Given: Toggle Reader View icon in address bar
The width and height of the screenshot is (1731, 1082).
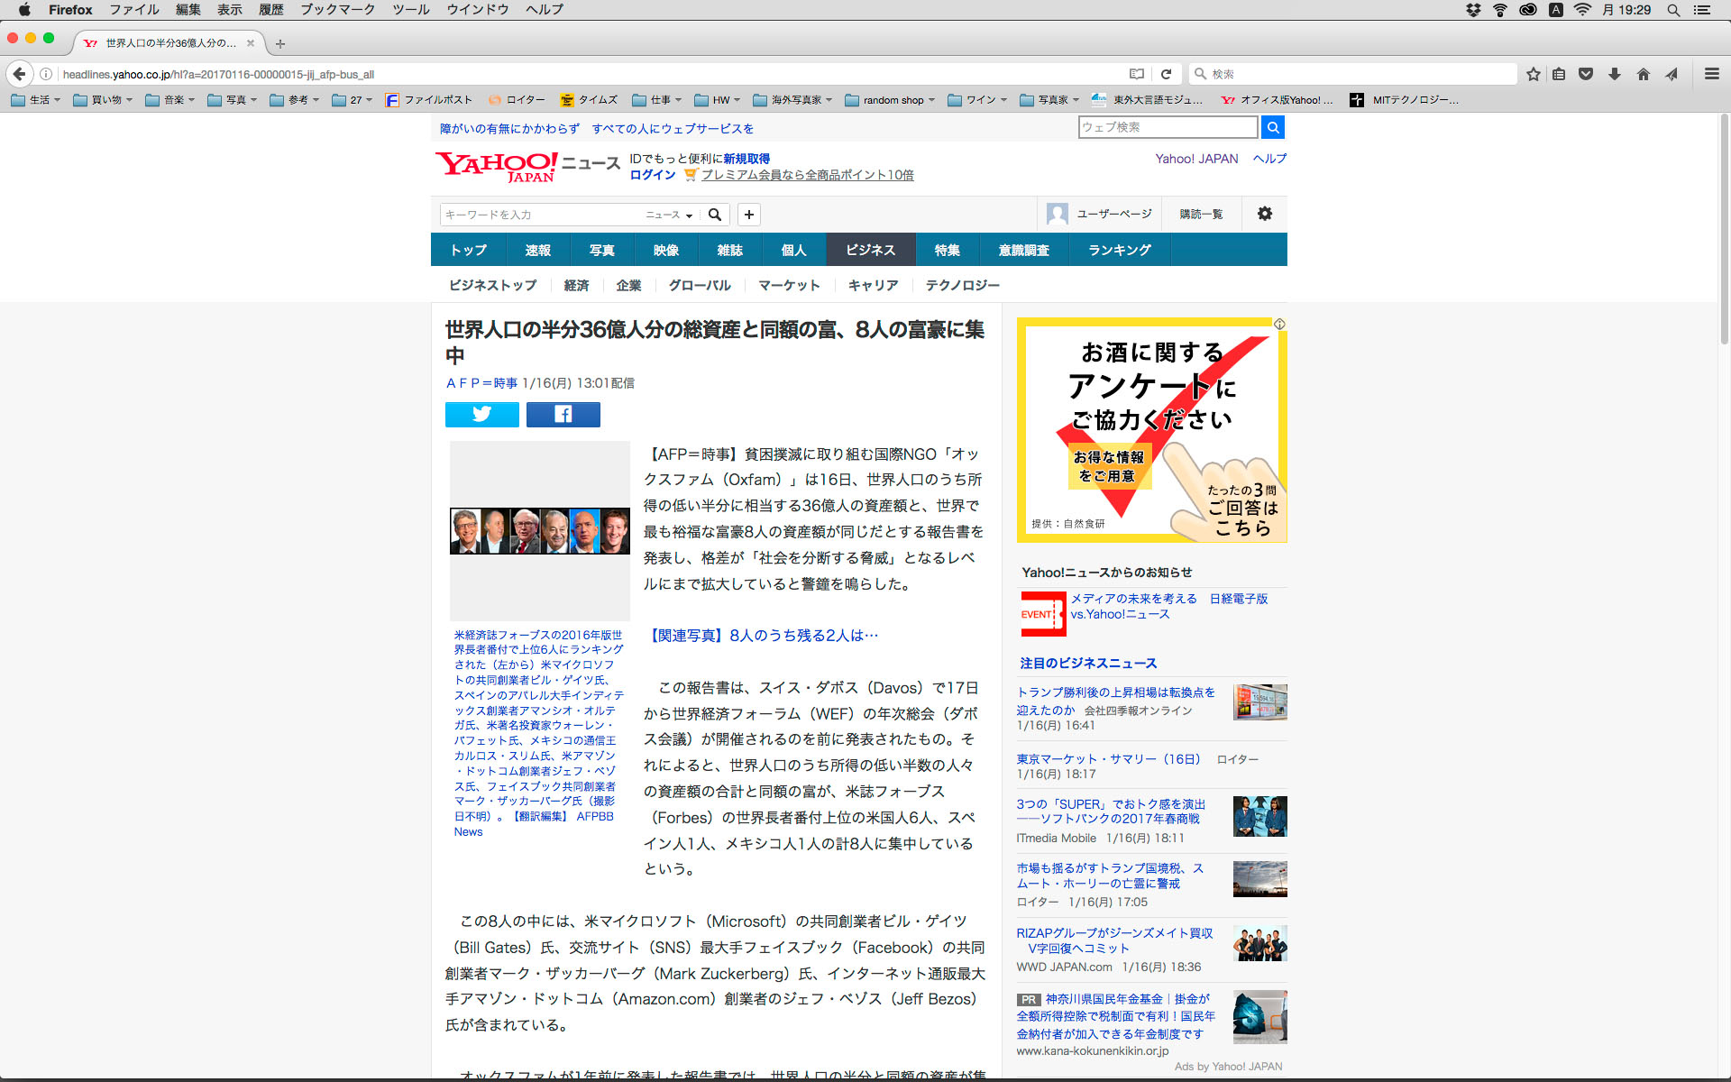Looking at the screenshot, I should [x=1137, y=74].
